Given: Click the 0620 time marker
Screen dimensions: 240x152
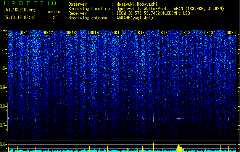Looking at the screenshot, I should click(x=231, y=33).
